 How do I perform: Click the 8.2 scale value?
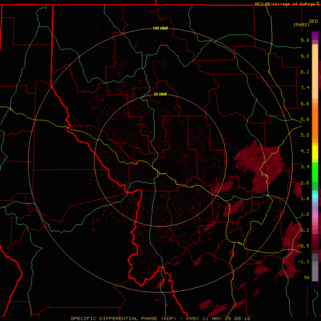tap(305, 72)
